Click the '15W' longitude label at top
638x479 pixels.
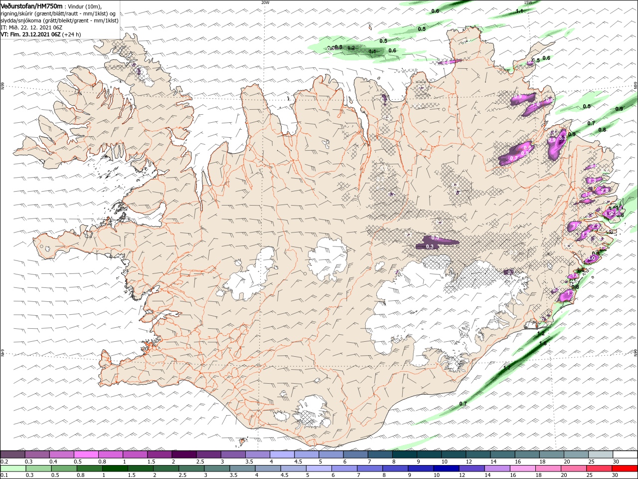click(528, 2)
